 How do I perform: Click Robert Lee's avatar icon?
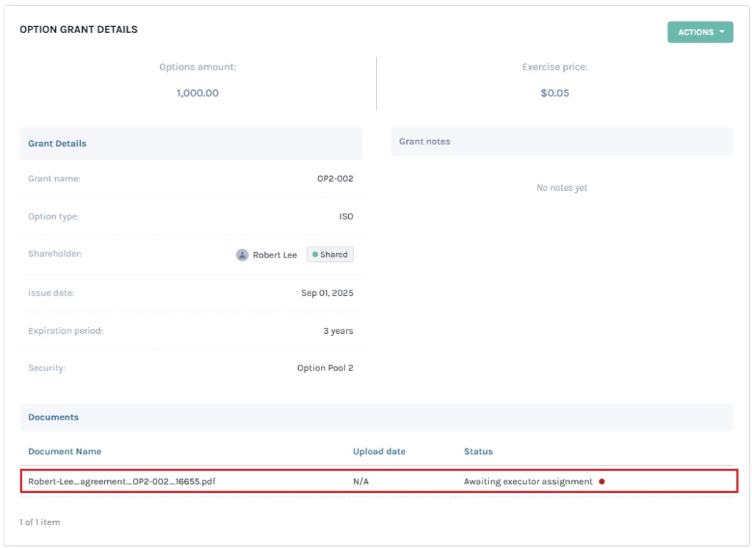coord(242,255)
